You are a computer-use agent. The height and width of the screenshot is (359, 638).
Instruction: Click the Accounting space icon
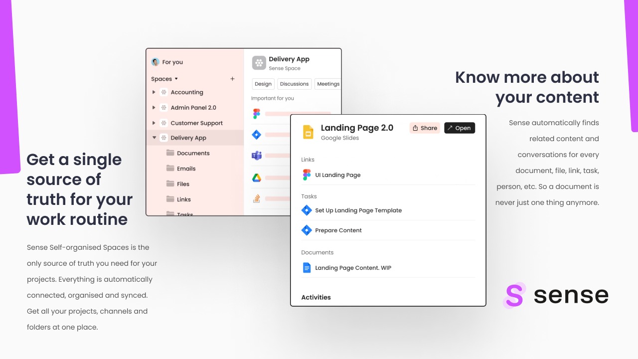(163, 92)
